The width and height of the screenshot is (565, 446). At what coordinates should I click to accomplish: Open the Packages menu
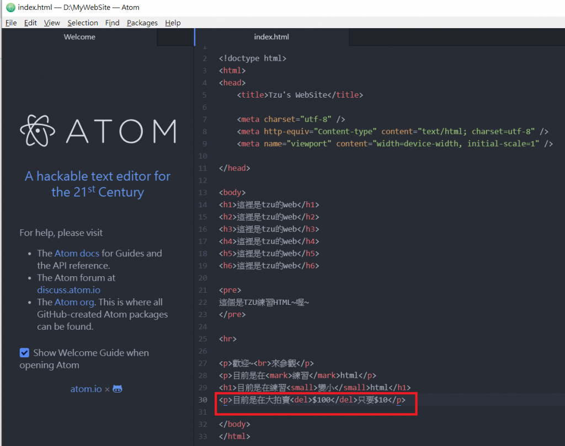142,23
